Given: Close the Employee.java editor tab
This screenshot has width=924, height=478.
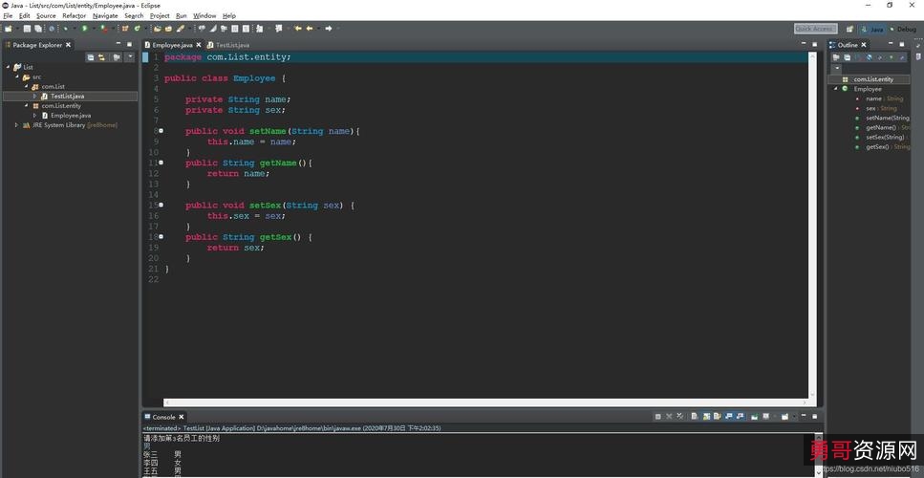Looking at the screenshot, I should (x=199, y=45).
